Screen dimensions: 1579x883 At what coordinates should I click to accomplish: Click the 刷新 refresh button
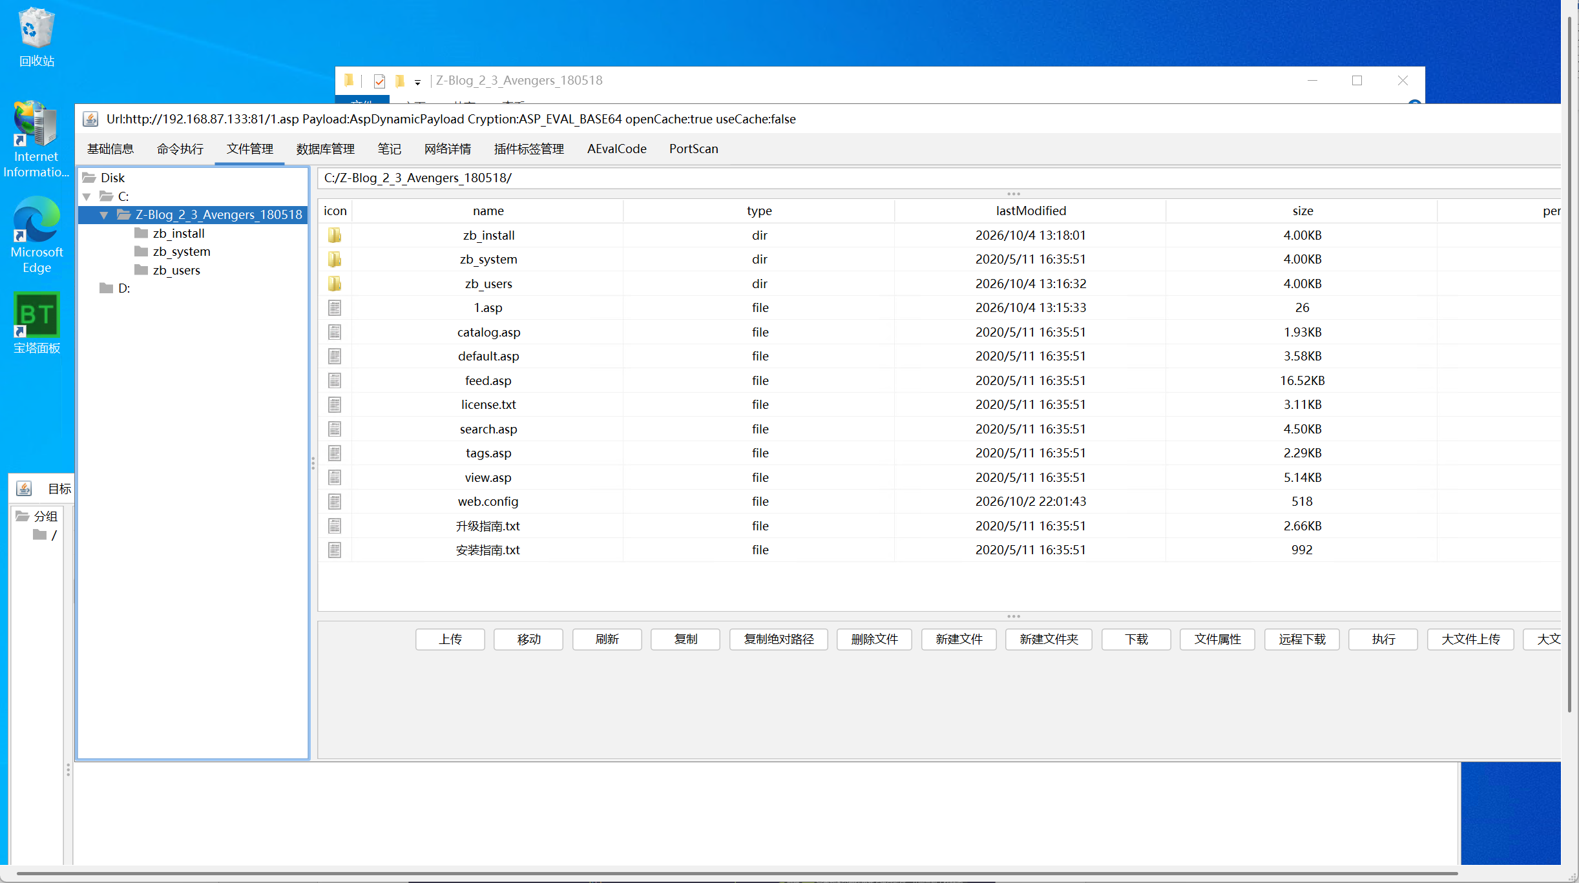pos(607,639)
